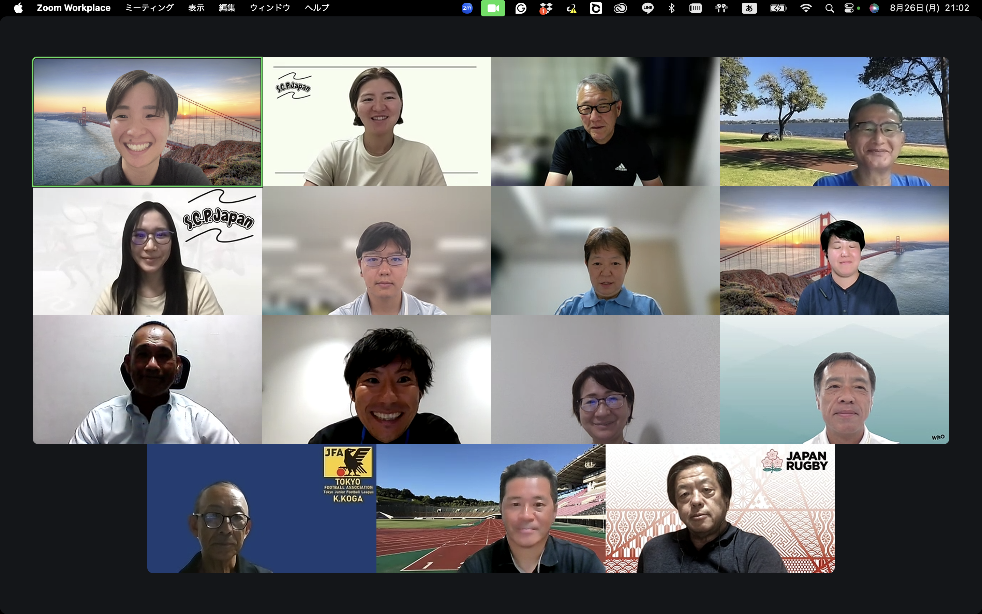Open the green camera-in-use indicator
982x614 pixels.
[493, 8]
